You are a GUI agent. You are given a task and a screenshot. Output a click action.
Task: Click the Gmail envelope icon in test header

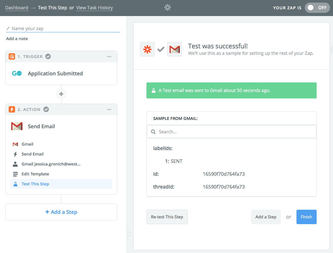point(174,49)
